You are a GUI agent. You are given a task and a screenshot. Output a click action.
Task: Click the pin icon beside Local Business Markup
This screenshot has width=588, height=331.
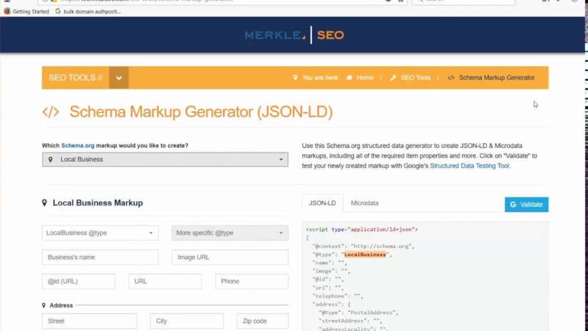click(44, 203)
